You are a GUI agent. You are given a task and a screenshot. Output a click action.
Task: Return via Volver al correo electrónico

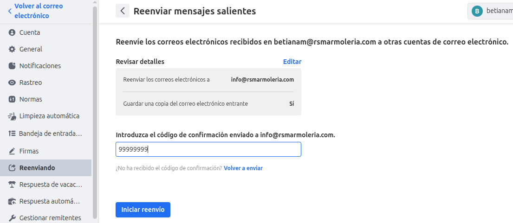37,11
